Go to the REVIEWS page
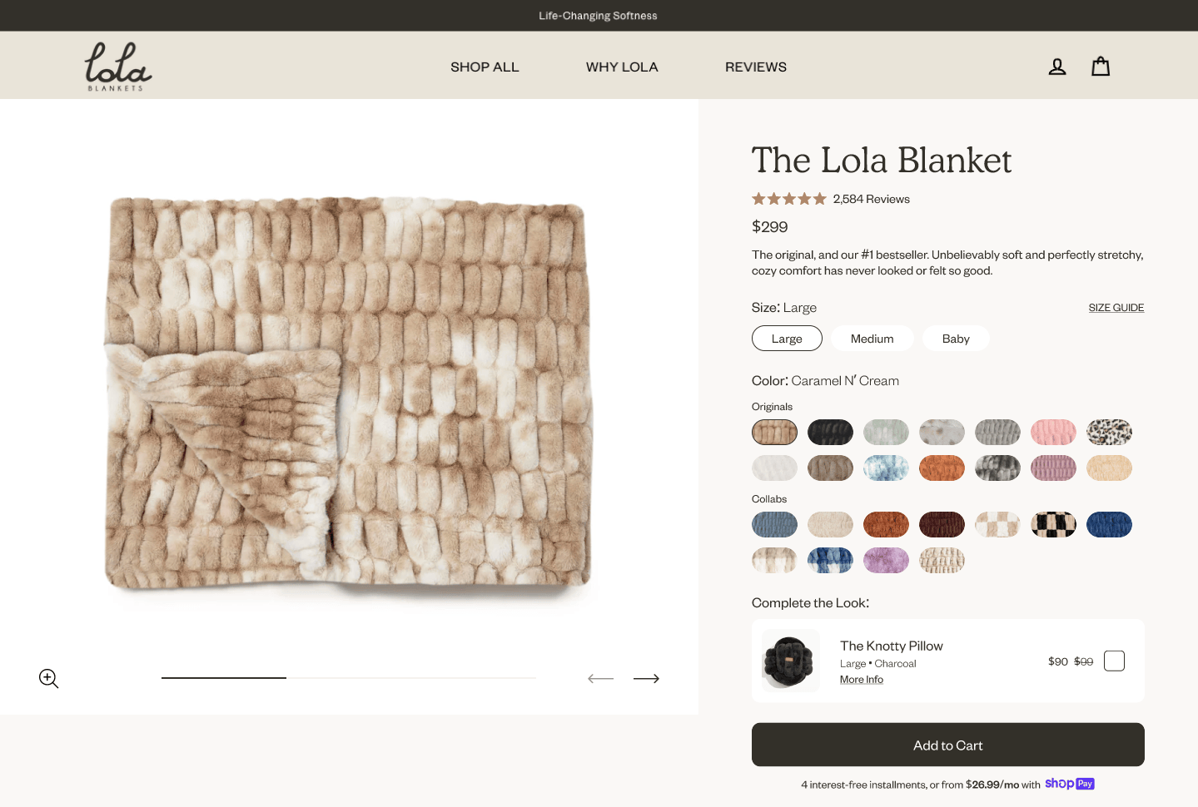This screenshot has width=1198, height=807. (755, 67)
